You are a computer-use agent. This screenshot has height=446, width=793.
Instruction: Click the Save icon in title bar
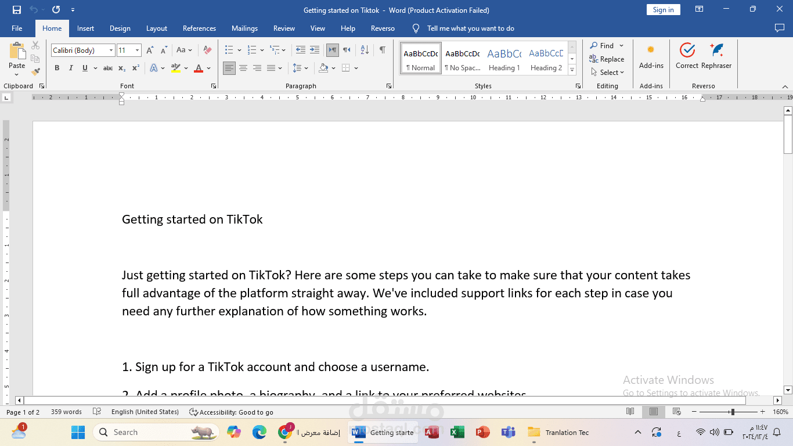click(16, 10)
